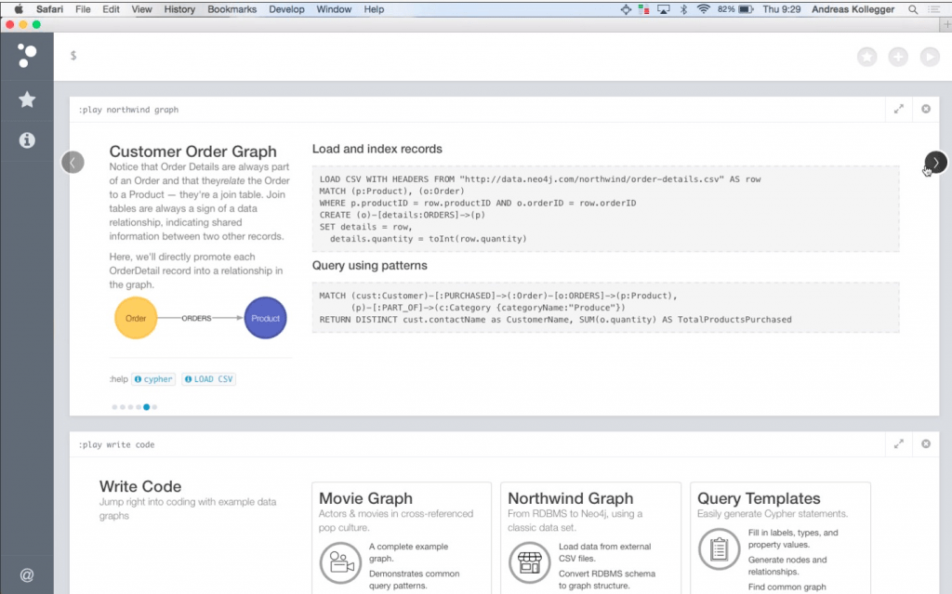Open the Query Templates card
This screenshot has height=594, width=952.
coord(780,537)
